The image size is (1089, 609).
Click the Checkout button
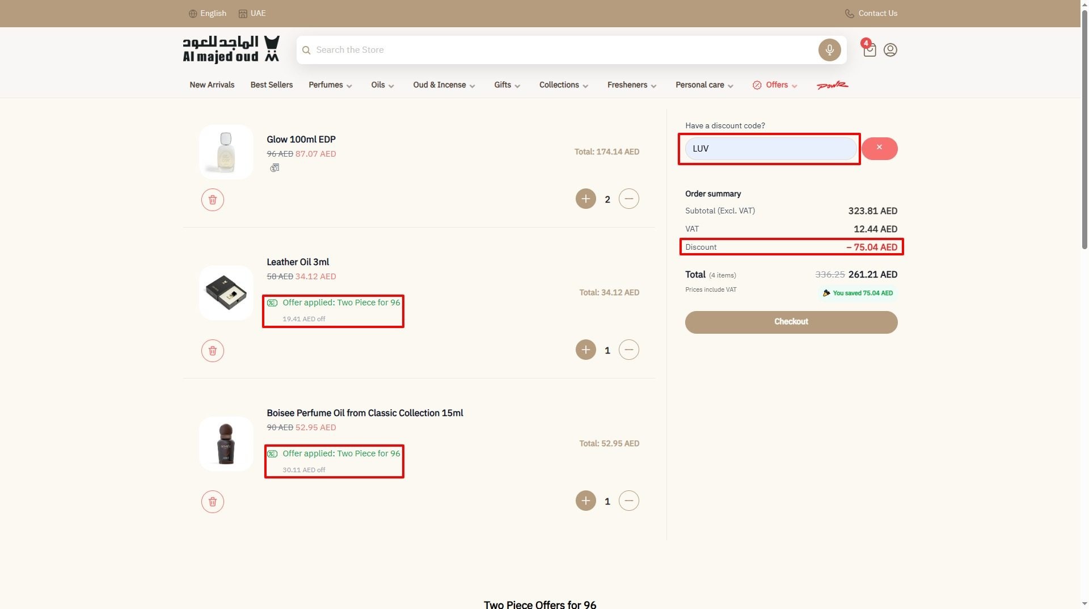click(791, 322)
